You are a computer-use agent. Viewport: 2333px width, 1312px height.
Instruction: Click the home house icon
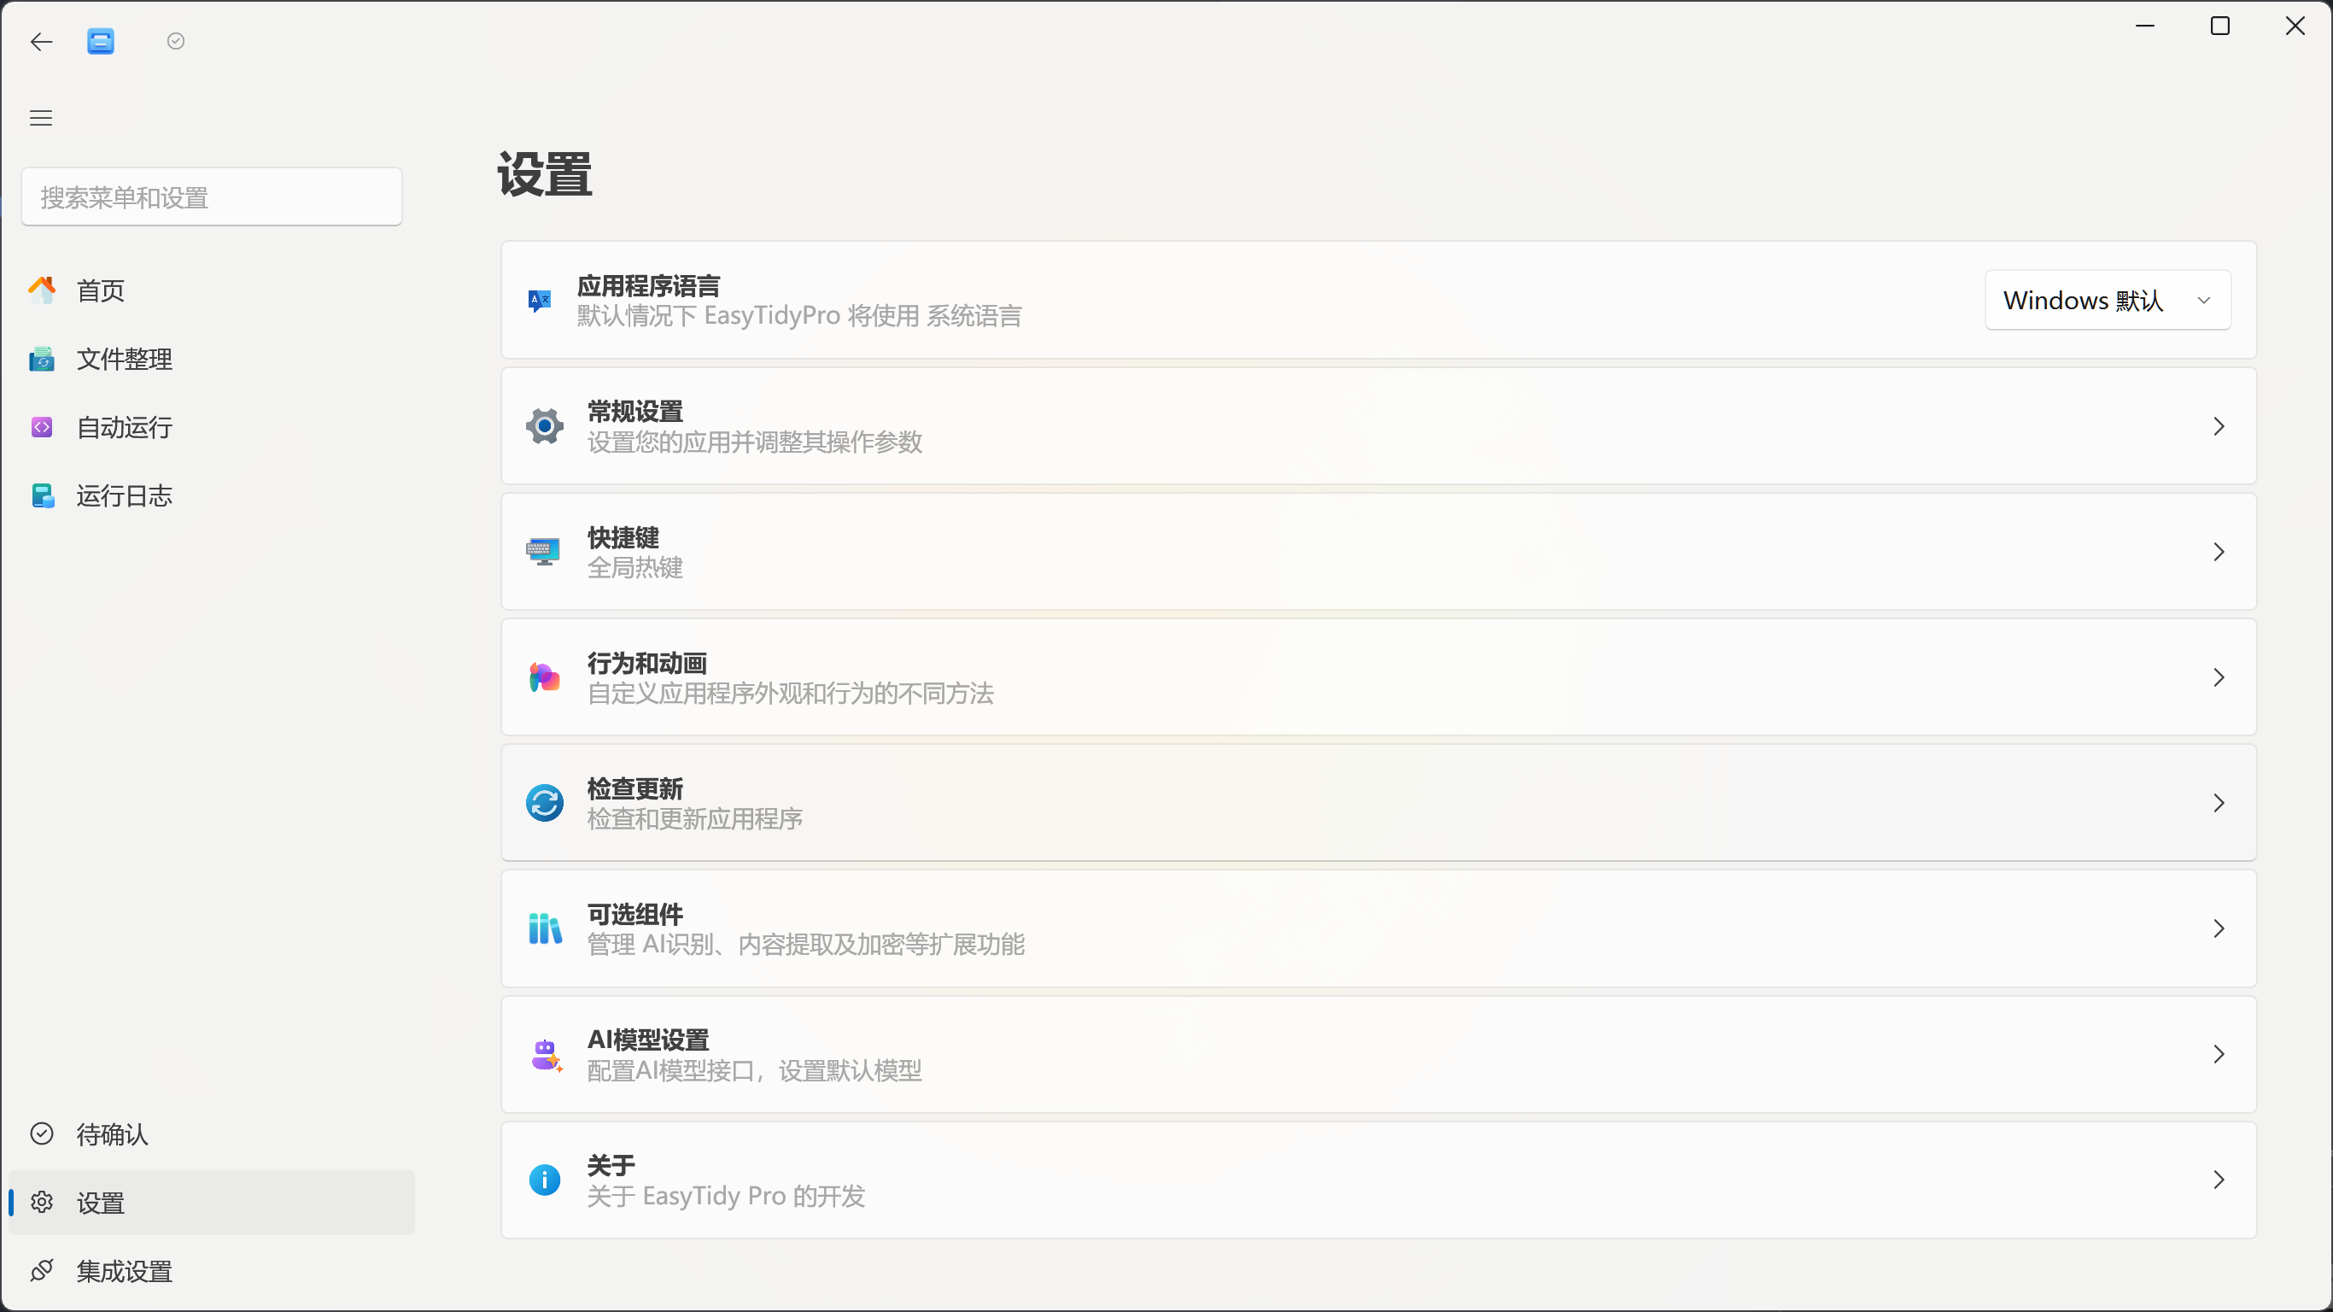click(x=42, y=290)
